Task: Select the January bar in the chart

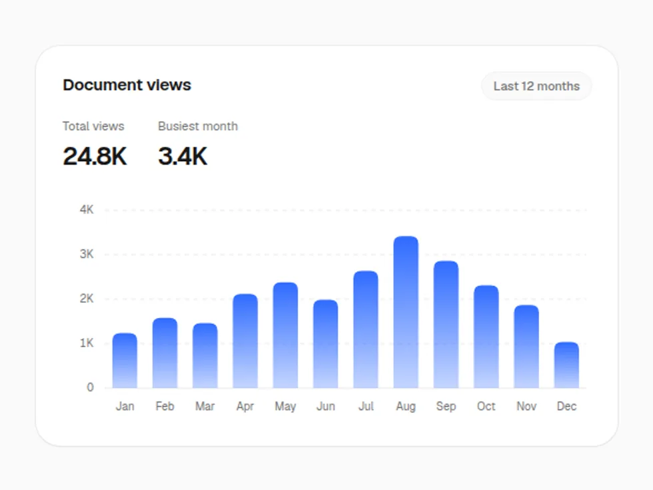Action: 125,361
